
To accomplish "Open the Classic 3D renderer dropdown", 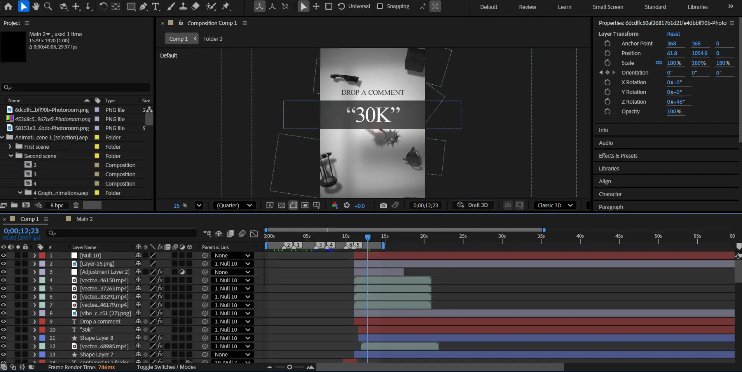I will pos(555,205).
